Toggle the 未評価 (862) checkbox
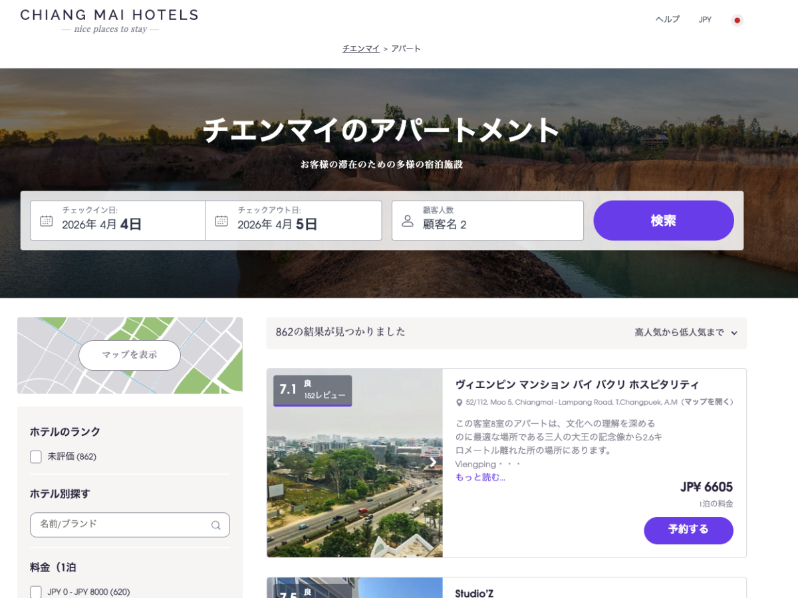The width and height of the screenshot is (798, 598). [x=36, y=457]
